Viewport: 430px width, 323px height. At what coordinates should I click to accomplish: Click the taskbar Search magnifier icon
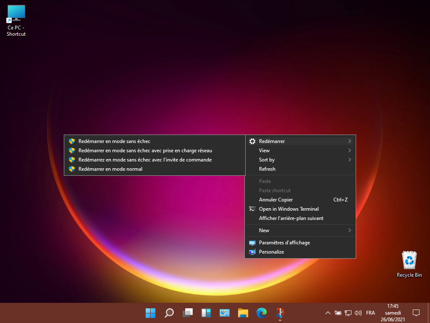(x=169, y=313)
